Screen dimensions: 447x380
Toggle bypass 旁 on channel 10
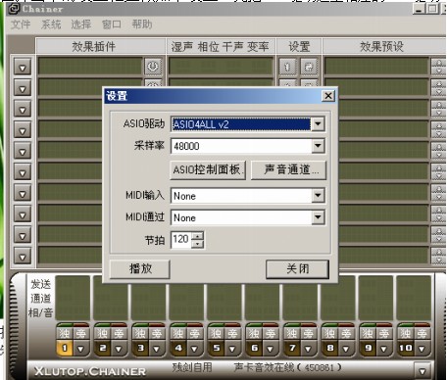[422, 333]
